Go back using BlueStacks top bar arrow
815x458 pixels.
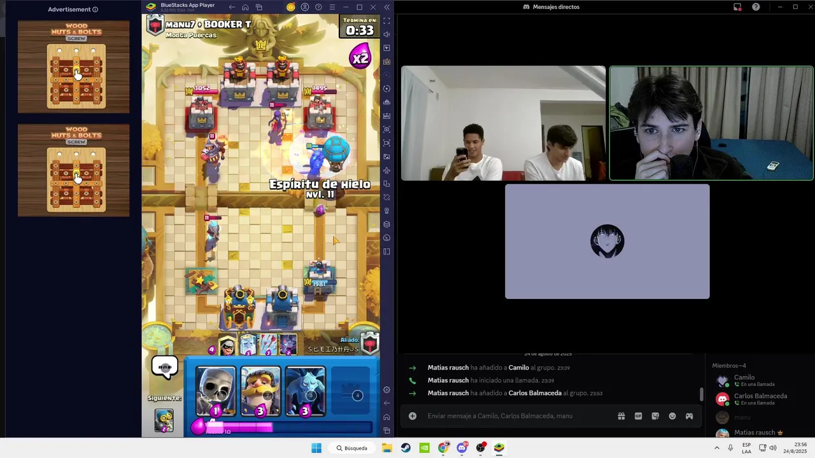tap(232, 7)
